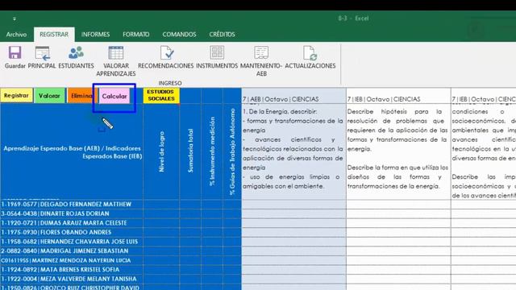Open RECOMENDACIONES document icon

(167, 53)
